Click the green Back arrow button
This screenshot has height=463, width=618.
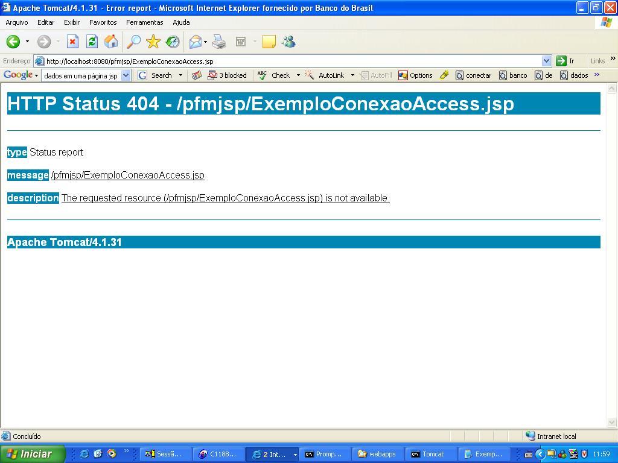13,42
